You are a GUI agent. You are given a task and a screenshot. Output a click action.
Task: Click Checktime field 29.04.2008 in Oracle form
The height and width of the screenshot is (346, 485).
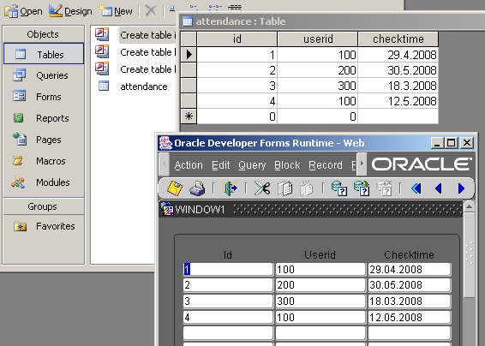pos(410,269)
